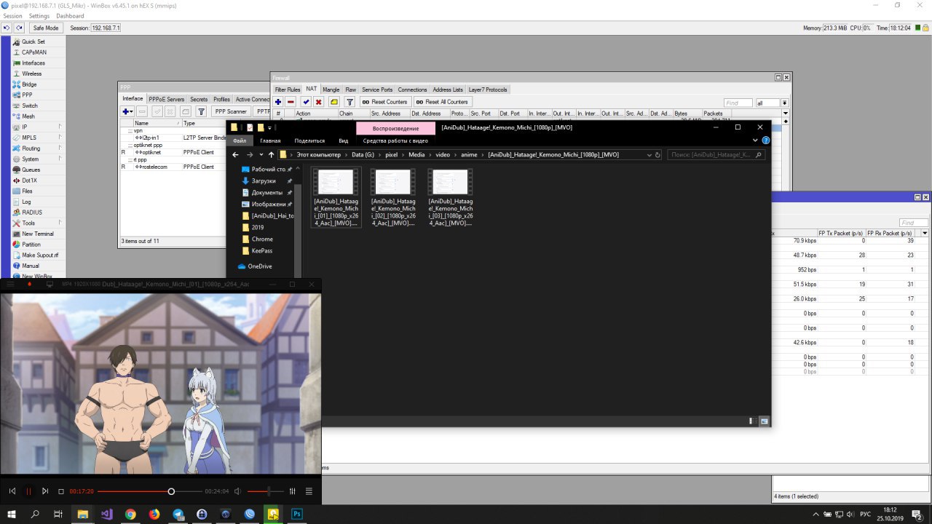This screenshot has width=932, height=524.
Task: Open the Mesh section
Action: (28, 116)
